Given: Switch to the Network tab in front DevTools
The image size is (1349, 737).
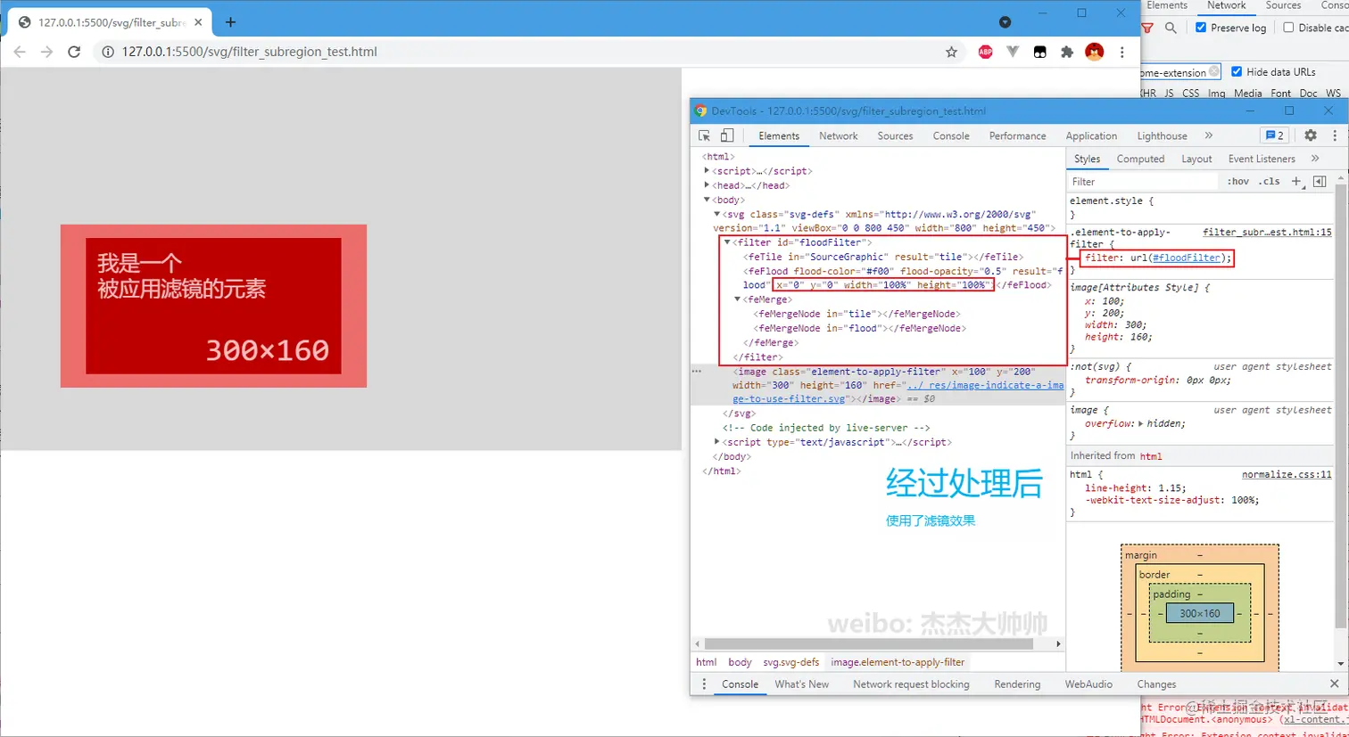Looking at the screenshot, I should (839, 135).
